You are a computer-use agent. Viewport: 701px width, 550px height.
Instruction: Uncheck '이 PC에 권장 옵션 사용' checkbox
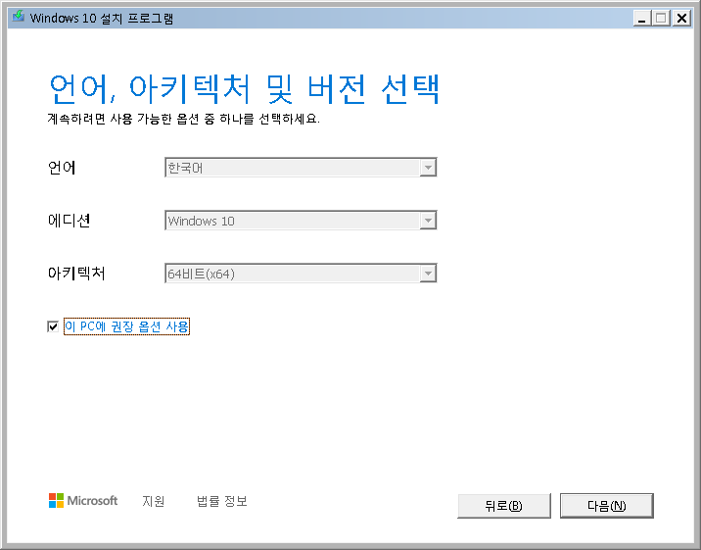tap(53, 326)
